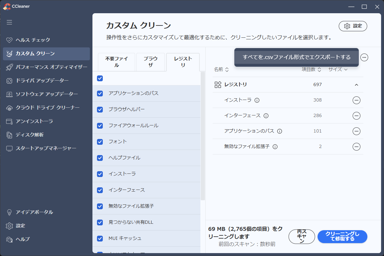This screenshot has width=384, height=256.
Task: Click the Disk Analysis document icon
Action: (x=9, y=135)
